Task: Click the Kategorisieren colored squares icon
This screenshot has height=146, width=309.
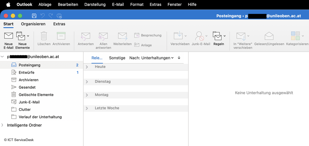Action: [x=295, y=36]
